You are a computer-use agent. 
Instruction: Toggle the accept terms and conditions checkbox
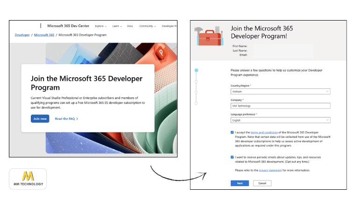(x=232, y=132)
